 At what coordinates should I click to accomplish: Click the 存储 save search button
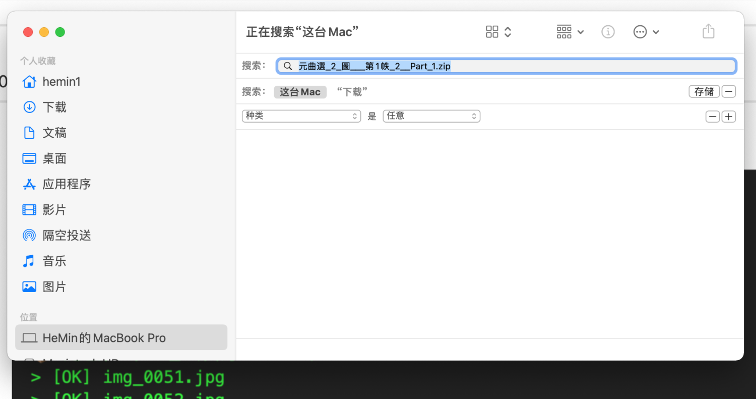pyautogui.click(x=704, y=91)
